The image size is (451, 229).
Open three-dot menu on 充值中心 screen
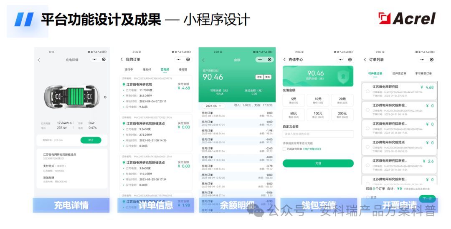pos(341,60)
